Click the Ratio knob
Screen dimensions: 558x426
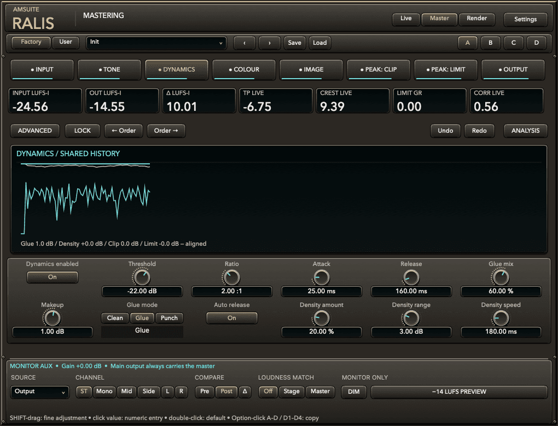point(231,277)
